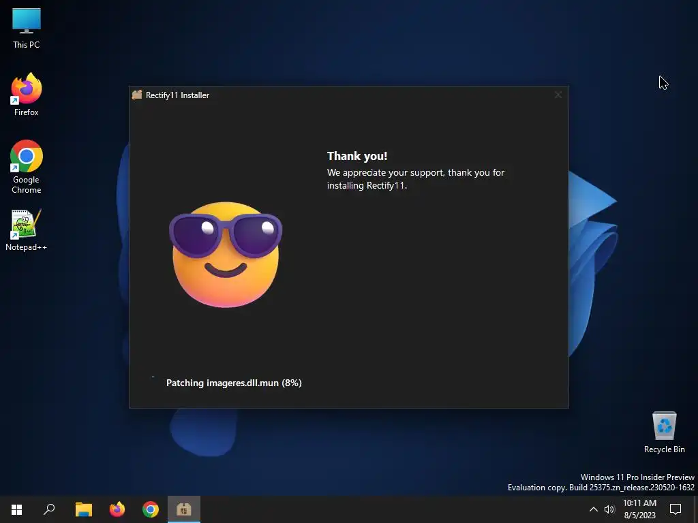Image resolution: width=698 pixels, height=523 pixels.
Task: Click the sunglasses emoji image
Action: click(226, 255)
